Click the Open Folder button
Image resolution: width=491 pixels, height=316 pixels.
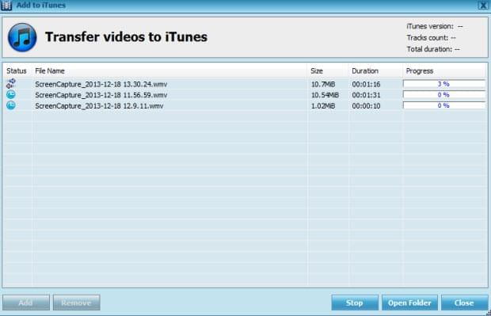pyautogui.click(x=409, y=303)
